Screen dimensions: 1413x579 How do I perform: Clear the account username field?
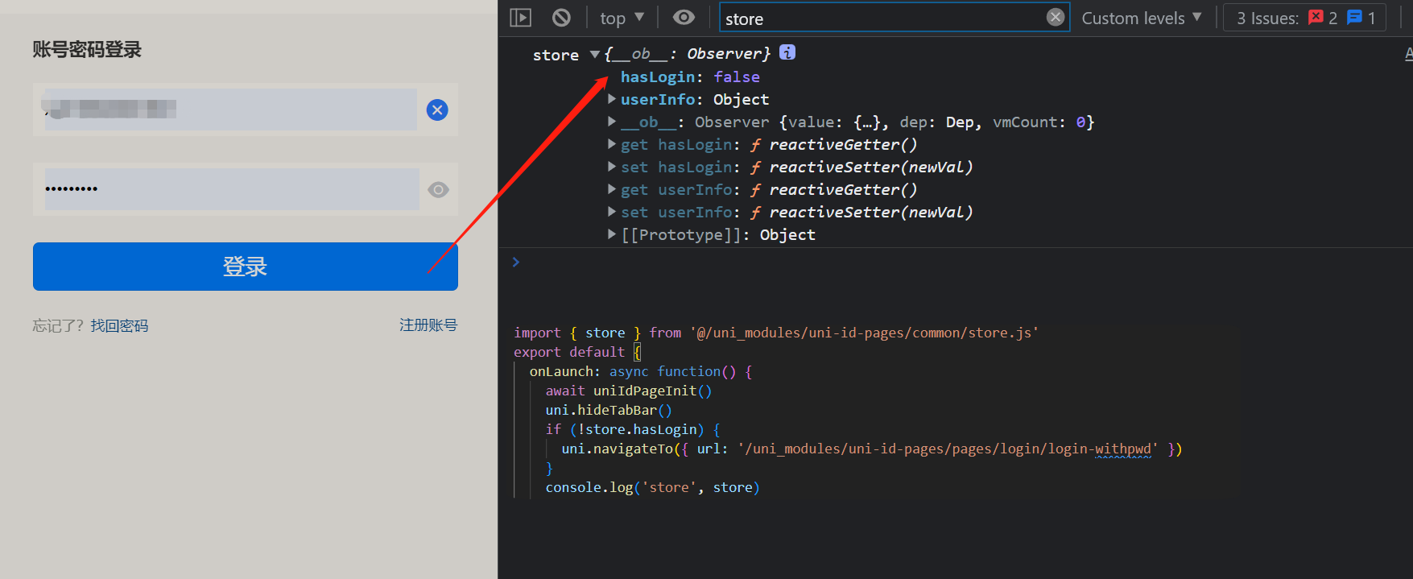click(437, 110)
